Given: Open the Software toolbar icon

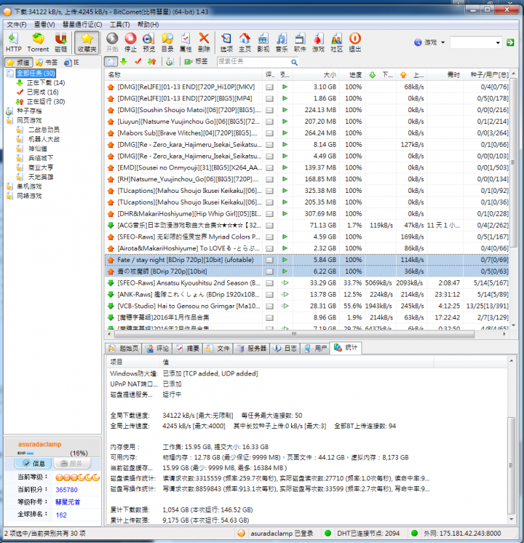Looking at the screenshot, I should pos(300,42).
